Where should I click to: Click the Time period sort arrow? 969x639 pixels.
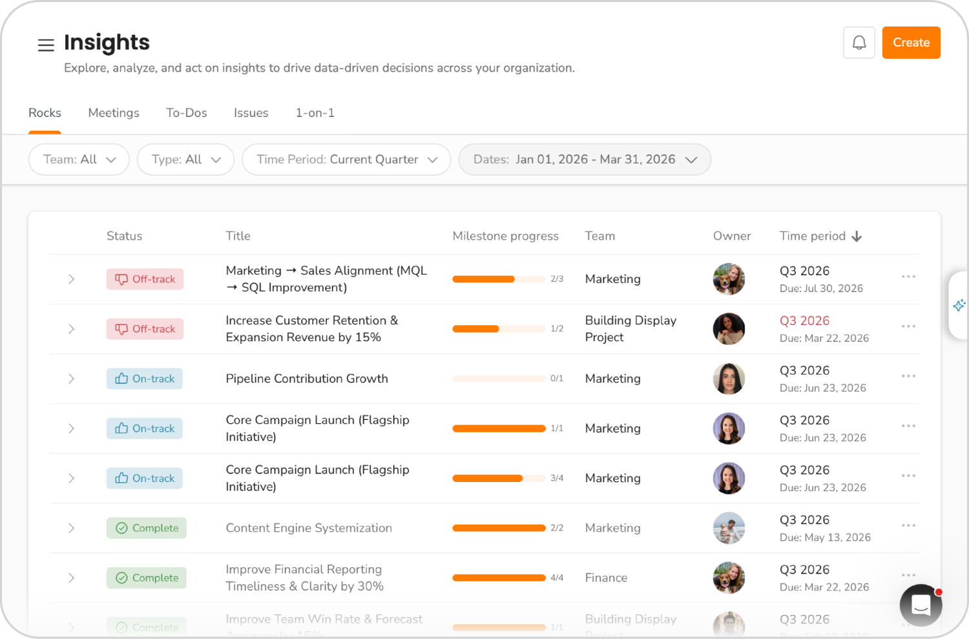(x=857, y=236)
